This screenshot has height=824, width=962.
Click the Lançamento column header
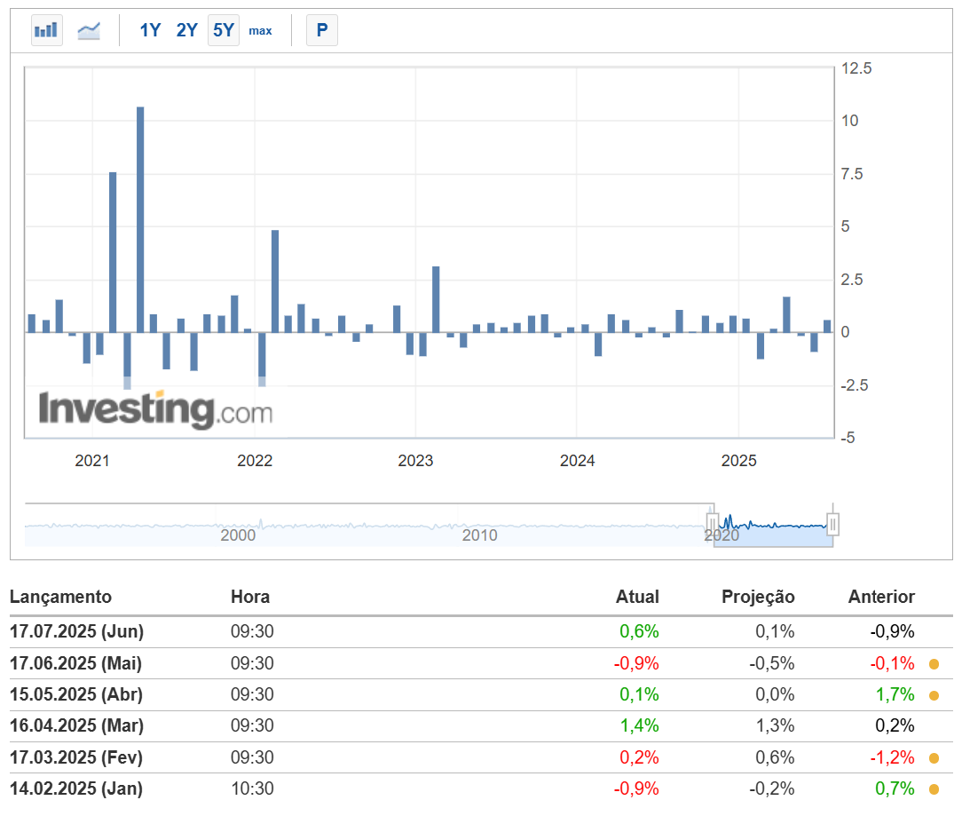coord(60,597)
